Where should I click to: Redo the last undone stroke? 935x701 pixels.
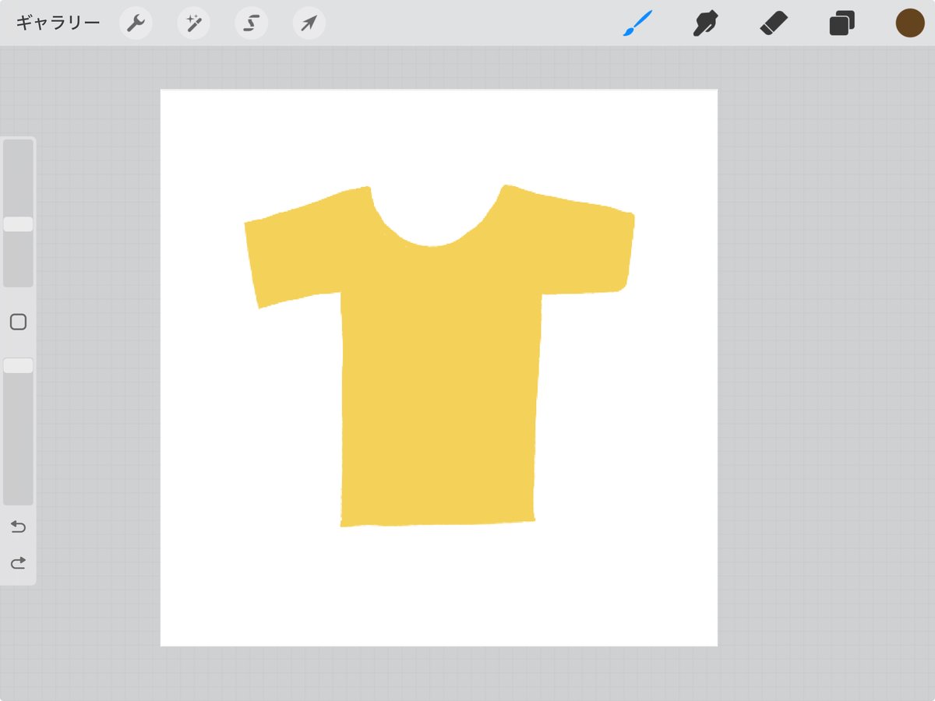[18, 562]
